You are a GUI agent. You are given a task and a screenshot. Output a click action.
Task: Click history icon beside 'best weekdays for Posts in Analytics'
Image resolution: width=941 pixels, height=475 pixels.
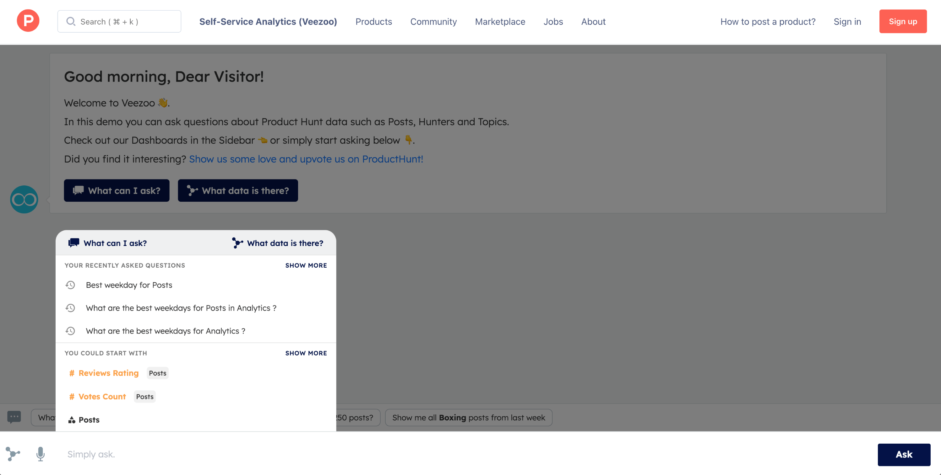tap(70, 308)
